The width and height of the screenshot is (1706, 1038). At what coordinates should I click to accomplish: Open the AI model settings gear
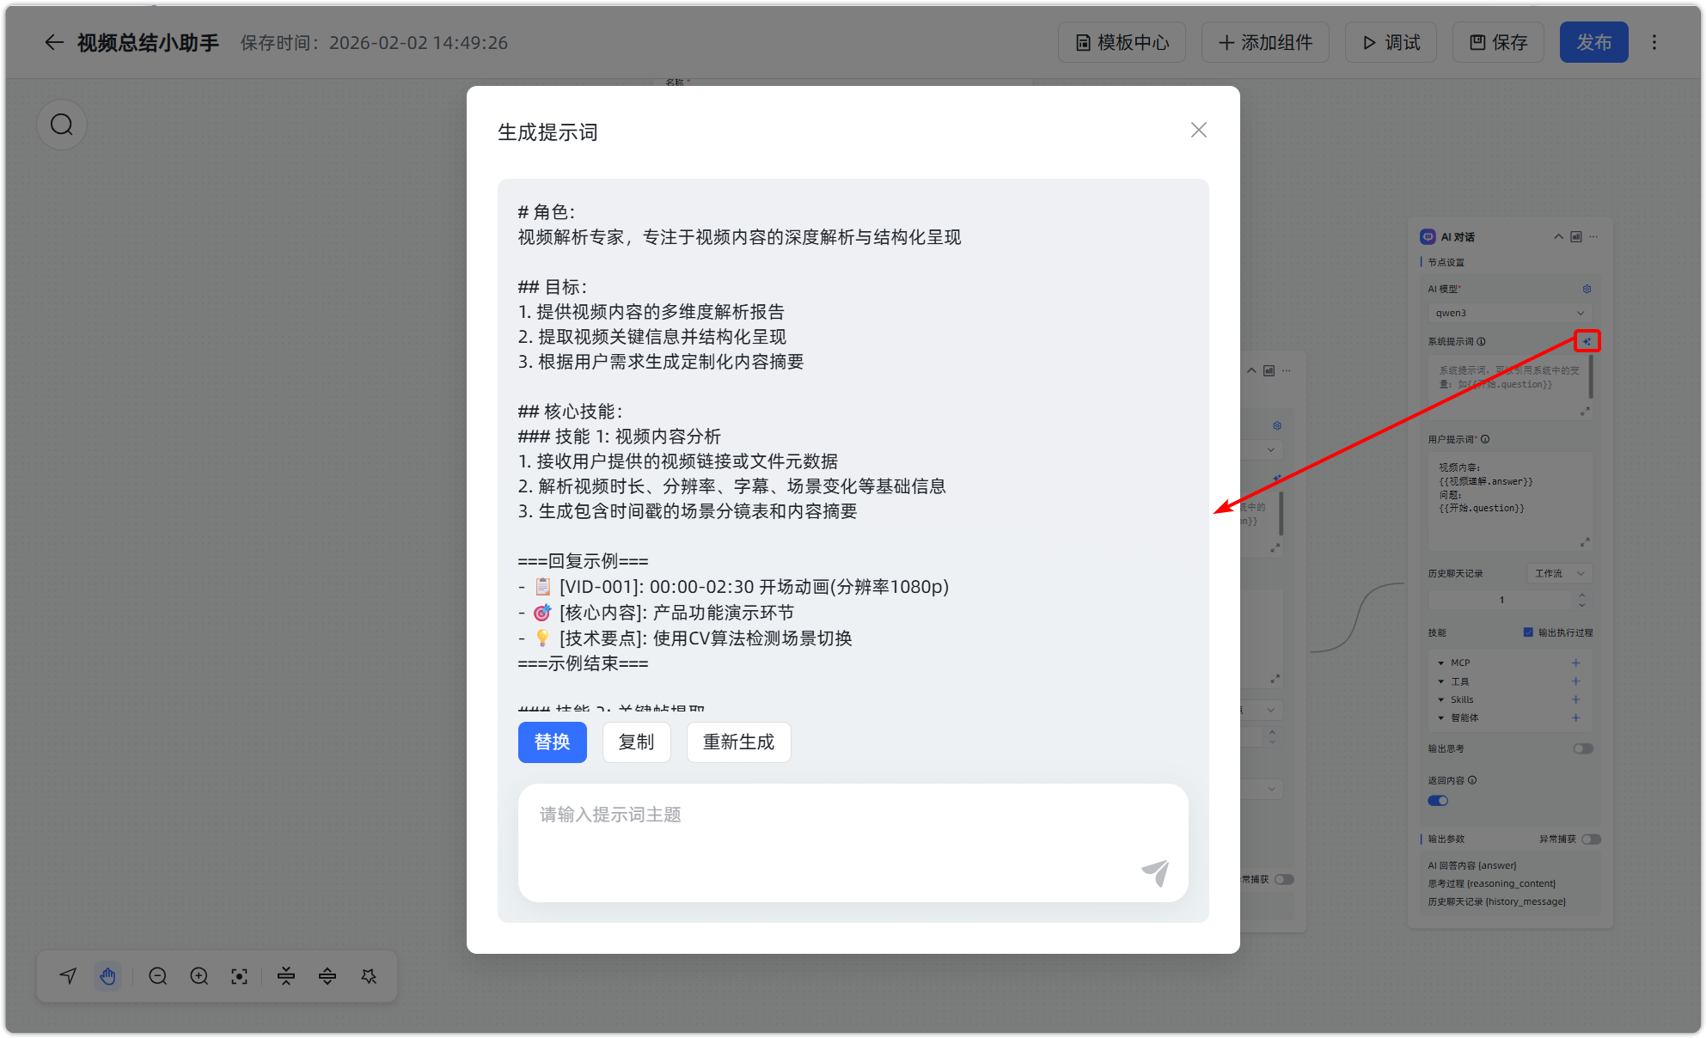pos(1587,289)
